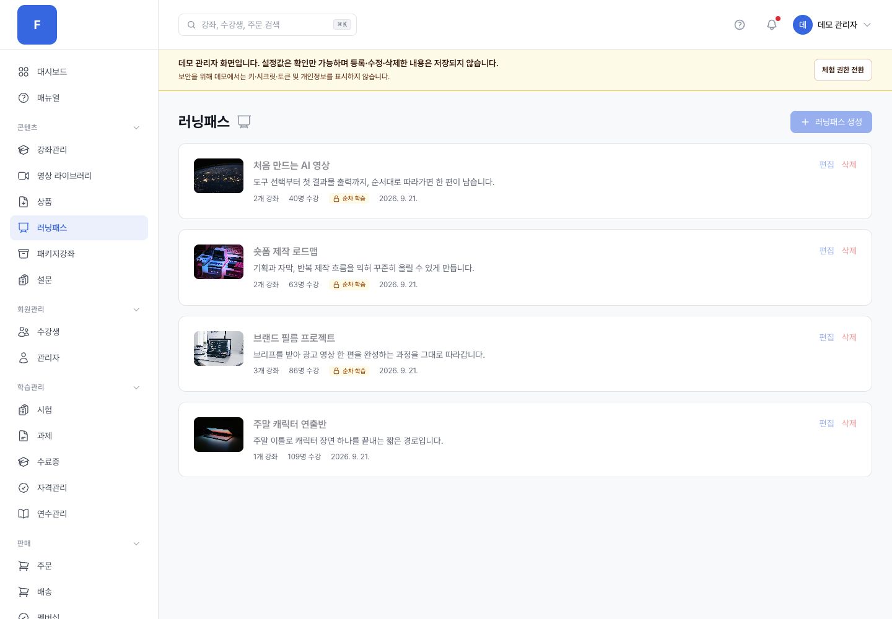Select the 배송 cart icon
The height and width of the screenshot is (619, 892).
point(24,592)
